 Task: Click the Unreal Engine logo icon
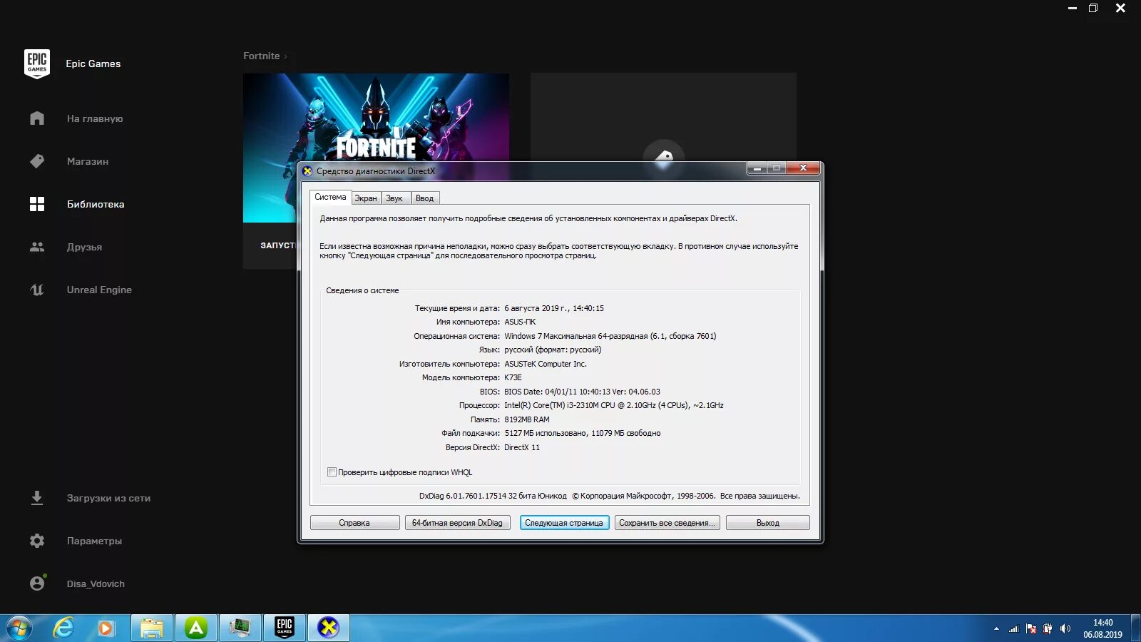[37, 290]
